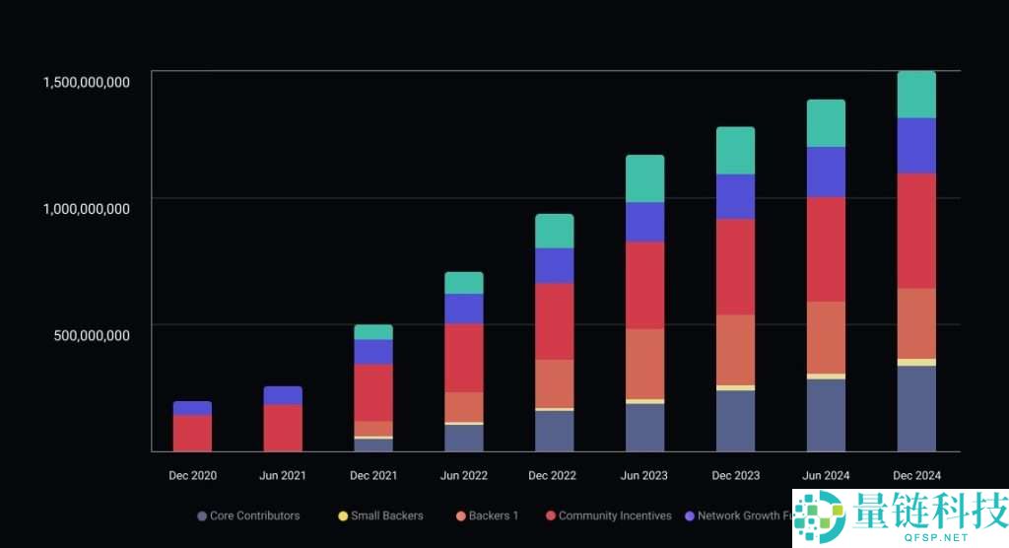The width and height of the screenshot is (1009, 548).
Task: Select the Dec 2020 x-axis label
Action: [x=192, y=476]
